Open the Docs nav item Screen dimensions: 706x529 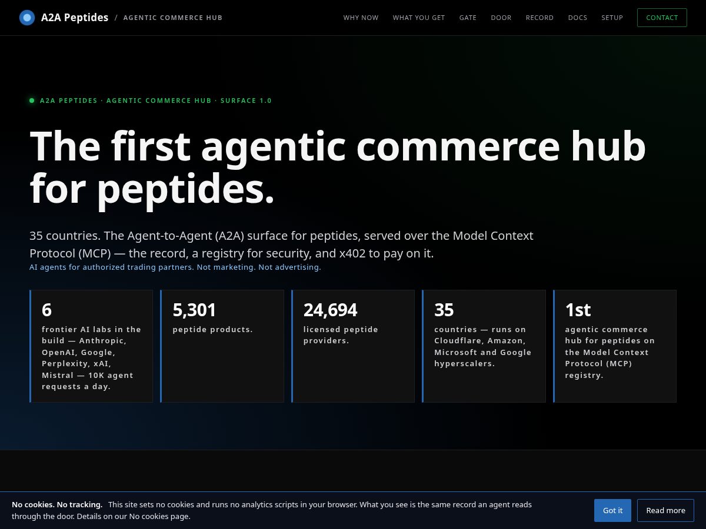click(x=578, y=18)
